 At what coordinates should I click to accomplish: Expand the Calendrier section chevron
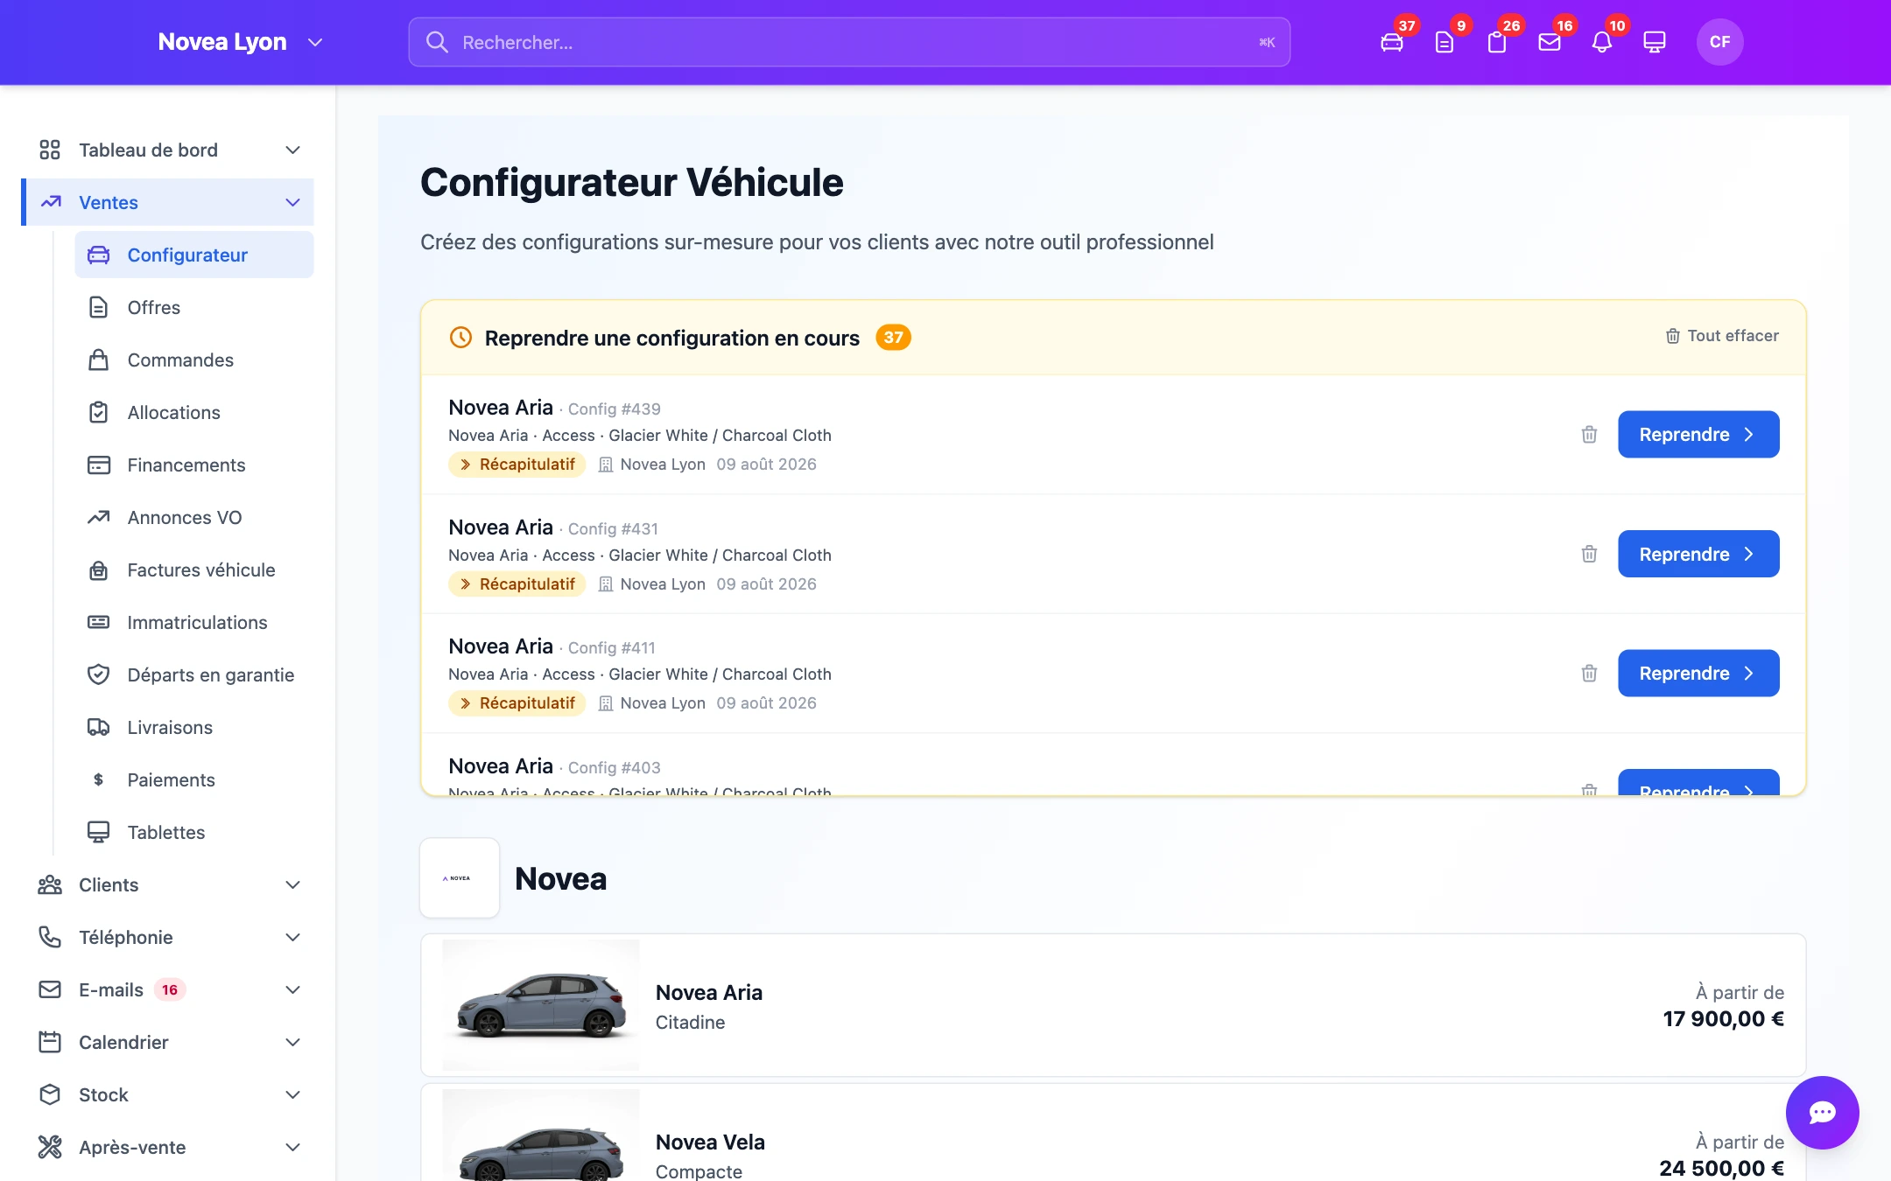(x=293, y=1042)
